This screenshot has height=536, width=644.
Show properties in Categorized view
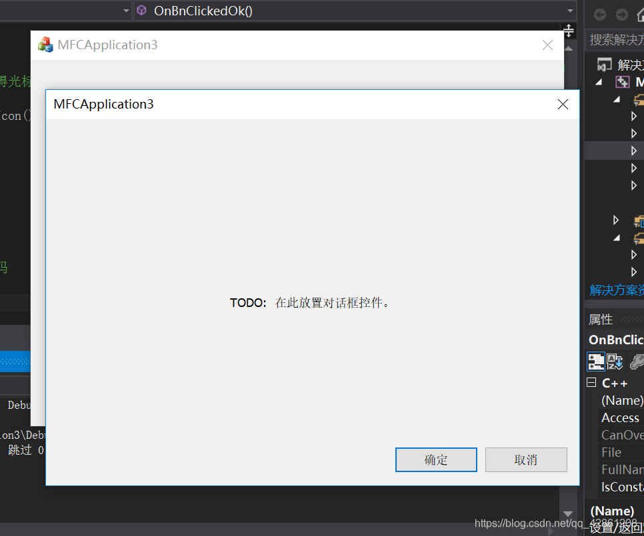[596, 362]
